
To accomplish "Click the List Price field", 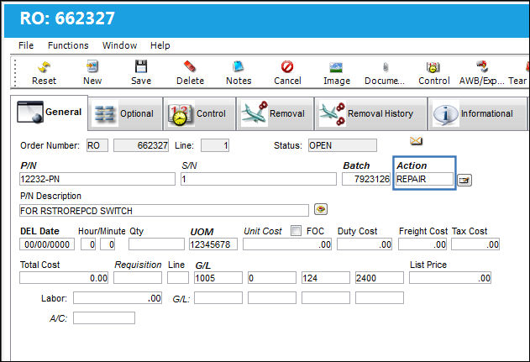I will [450, 278].
